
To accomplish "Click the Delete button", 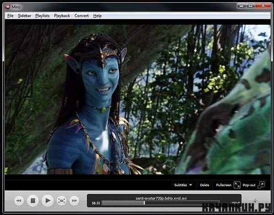I will (x=205, y=185).
